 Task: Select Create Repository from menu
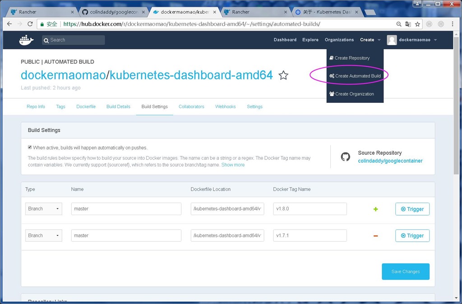[350, 58]
